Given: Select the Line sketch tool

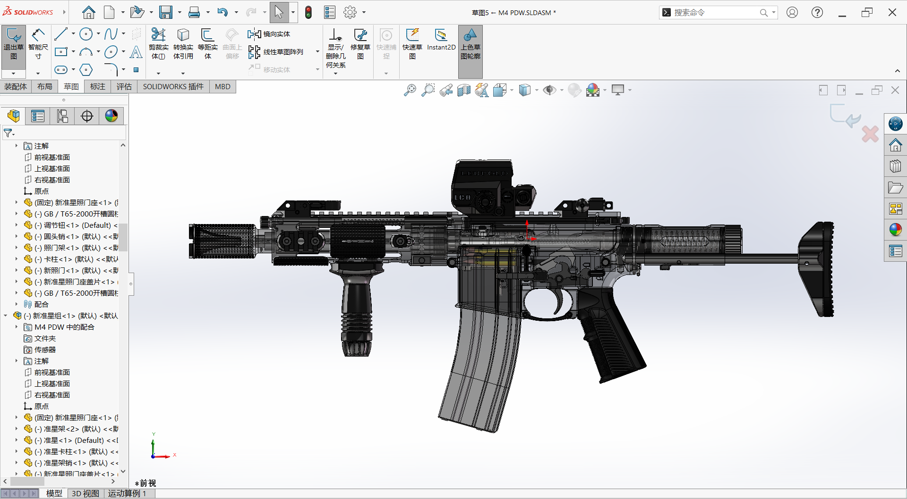Looking at the screenshot, I should pos(61,34).
